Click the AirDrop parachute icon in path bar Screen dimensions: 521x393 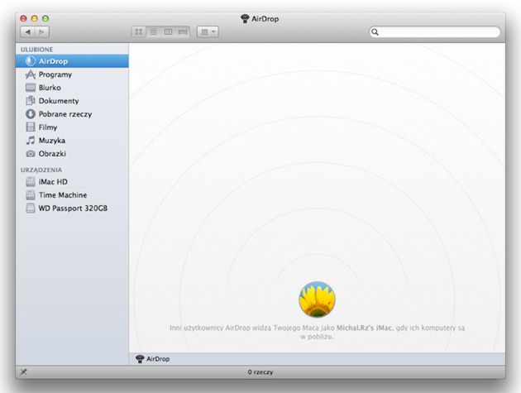140,359
